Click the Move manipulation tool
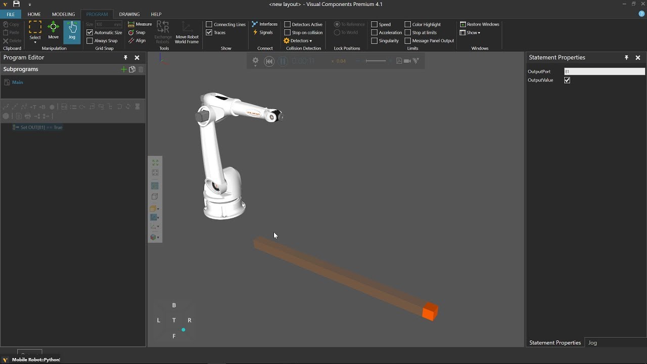This screenshot has height=364, width=647. pyautogui.click(x=53, y=31)
